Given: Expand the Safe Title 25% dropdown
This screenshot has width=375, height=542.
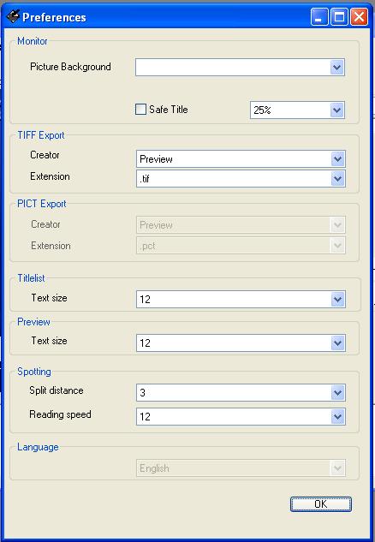Looking at the screenshot, I should pyautogui.click(x=337, y=110).
